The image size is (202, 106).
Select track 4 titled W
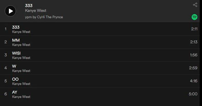pos(100,68)
